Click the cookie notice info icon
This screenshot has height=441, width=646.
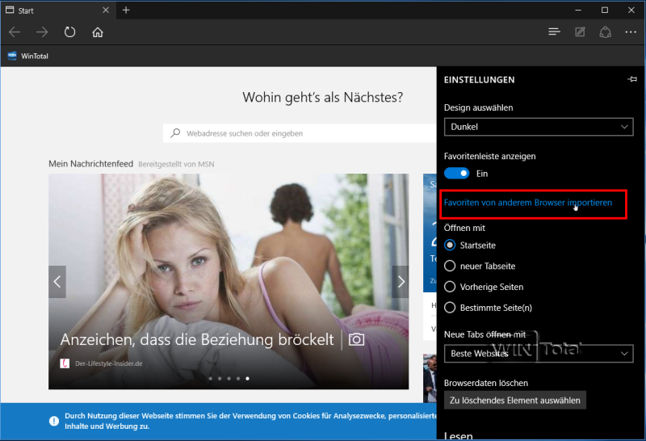pyautogui.click(x=54, y=421)
